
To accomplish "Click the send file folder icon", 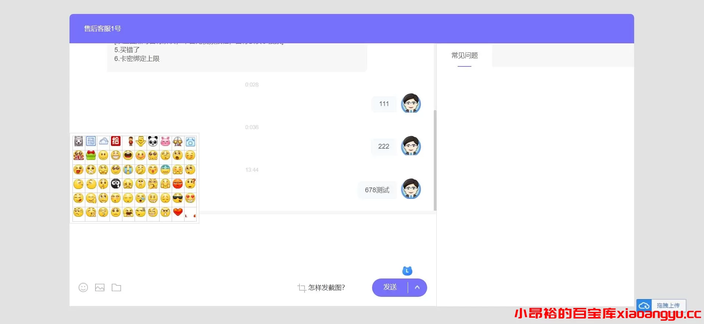I will pyautogui.click(x=116, y=287).
